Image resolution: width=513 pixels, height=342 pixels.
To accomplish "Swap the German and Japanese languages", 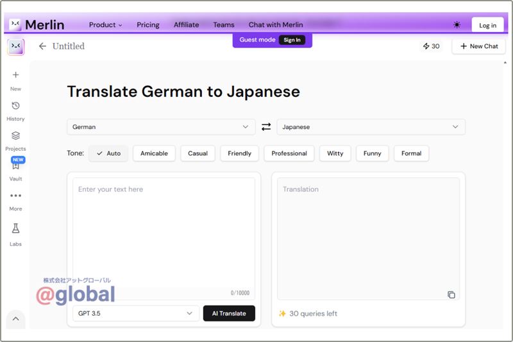I will point(266,126).
